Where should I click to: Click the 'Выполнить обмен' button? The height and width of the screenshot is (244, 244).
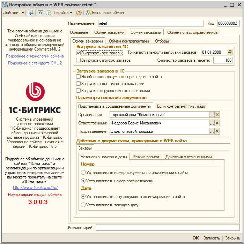point(105,13)
